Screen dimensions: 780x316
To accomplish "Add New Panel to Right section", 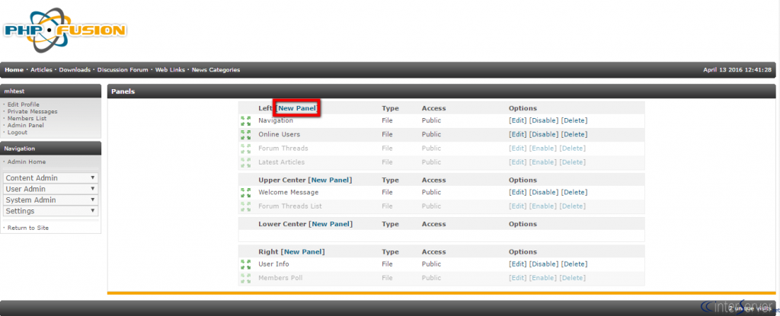I will pyautogui.click(x=304, y=252).
